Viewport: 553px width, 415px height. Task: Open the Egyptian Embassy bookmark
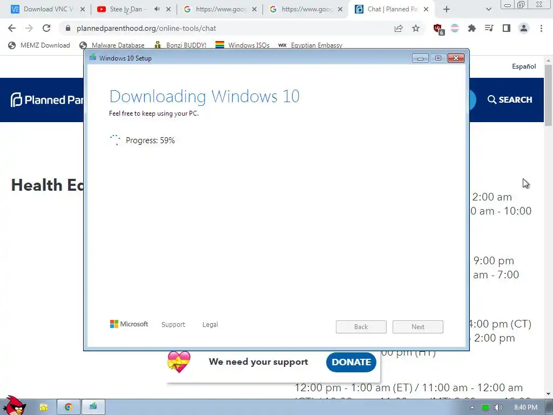(x=311, y=45)
